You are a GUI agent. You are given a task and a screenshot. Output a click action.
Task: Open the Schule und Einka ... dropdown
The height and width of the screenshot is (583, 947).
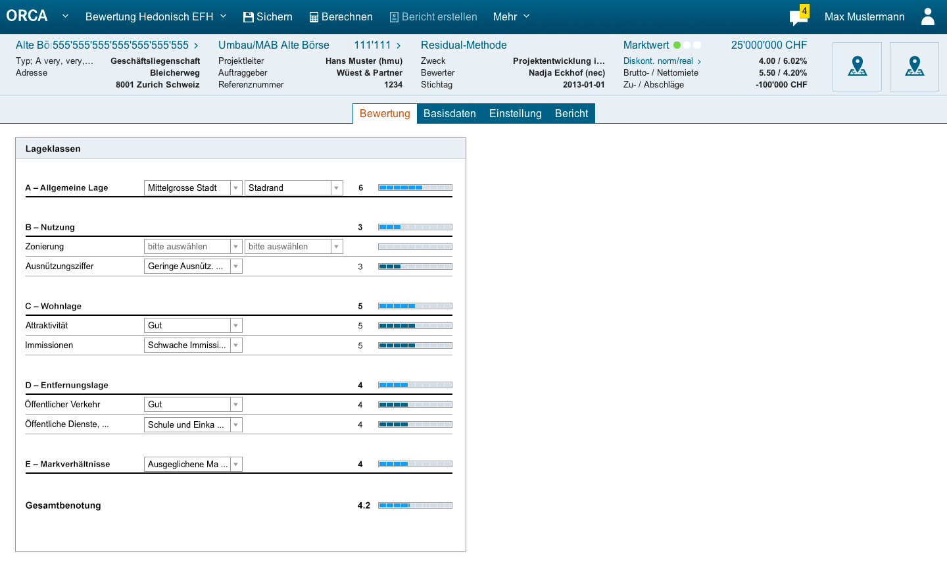(x=193, y=424)
